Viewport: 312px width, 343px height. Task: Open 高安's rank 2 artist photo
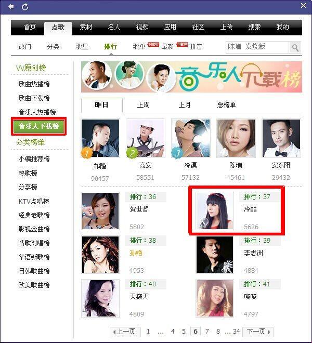click(x=146, y=138)
